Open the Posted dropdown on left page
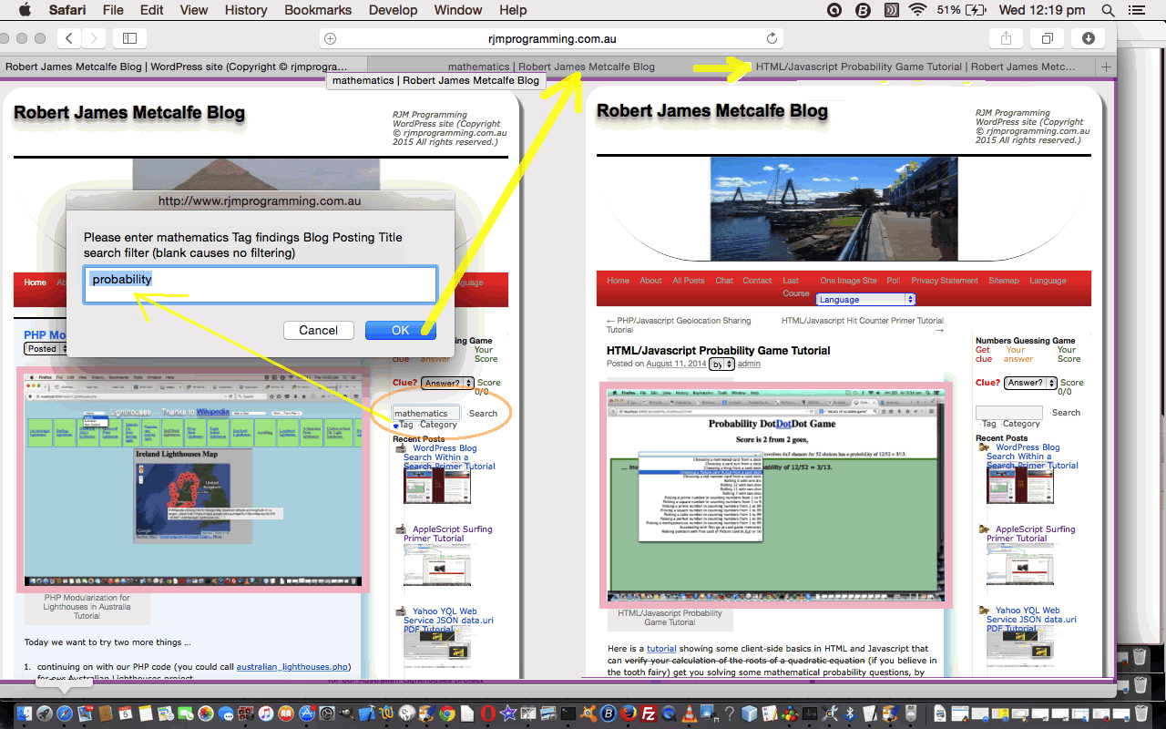The height and width of the screenshot is (729, 1166). [x=47, y=348]
